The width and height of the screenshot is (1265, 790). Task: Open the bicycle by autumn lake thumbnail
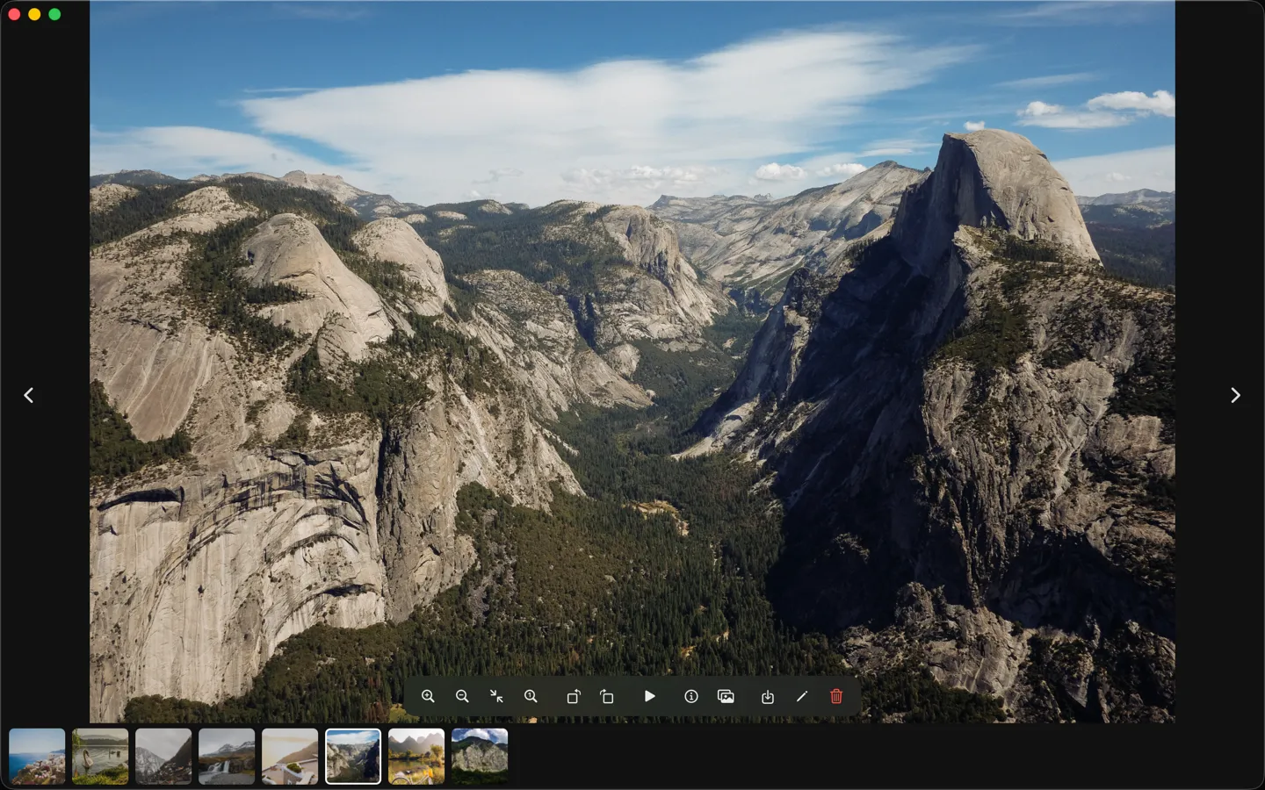click(x=416, y=756)
